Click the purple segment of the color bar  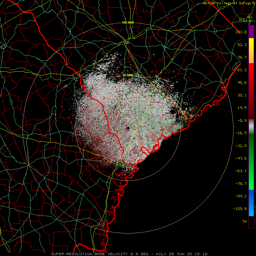(251, 32)
